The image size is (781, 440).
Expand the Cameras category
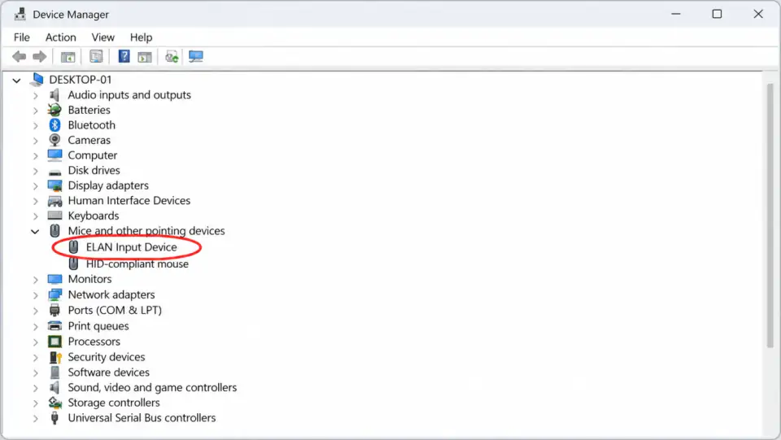pos(35,141)
